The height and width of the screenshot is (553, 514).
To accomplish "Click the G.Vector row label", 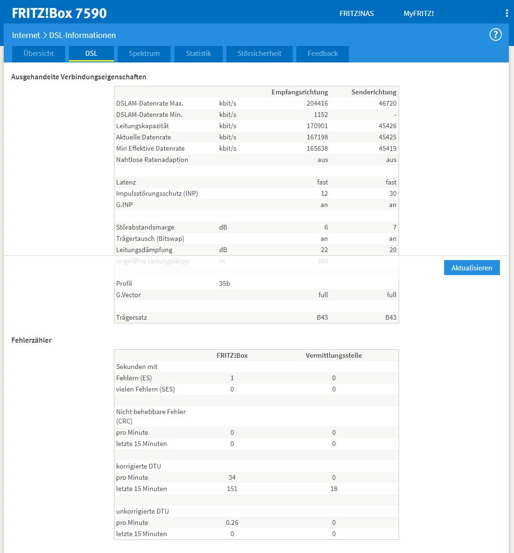I will (128, 295).
